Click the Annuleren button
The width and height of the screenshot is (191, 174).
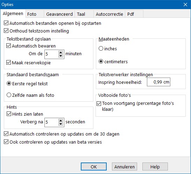125,166
